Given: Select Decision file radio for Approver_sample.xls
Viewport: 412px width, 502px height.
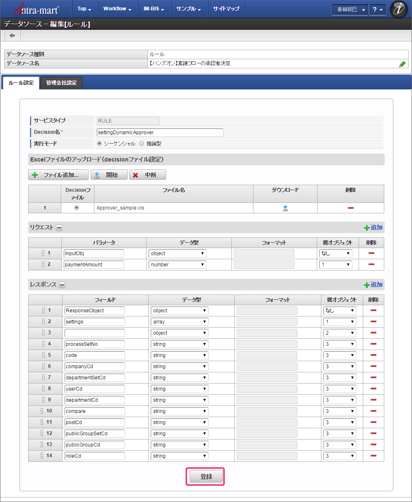Looking at the screenshot, I should [x=77, y=208].
